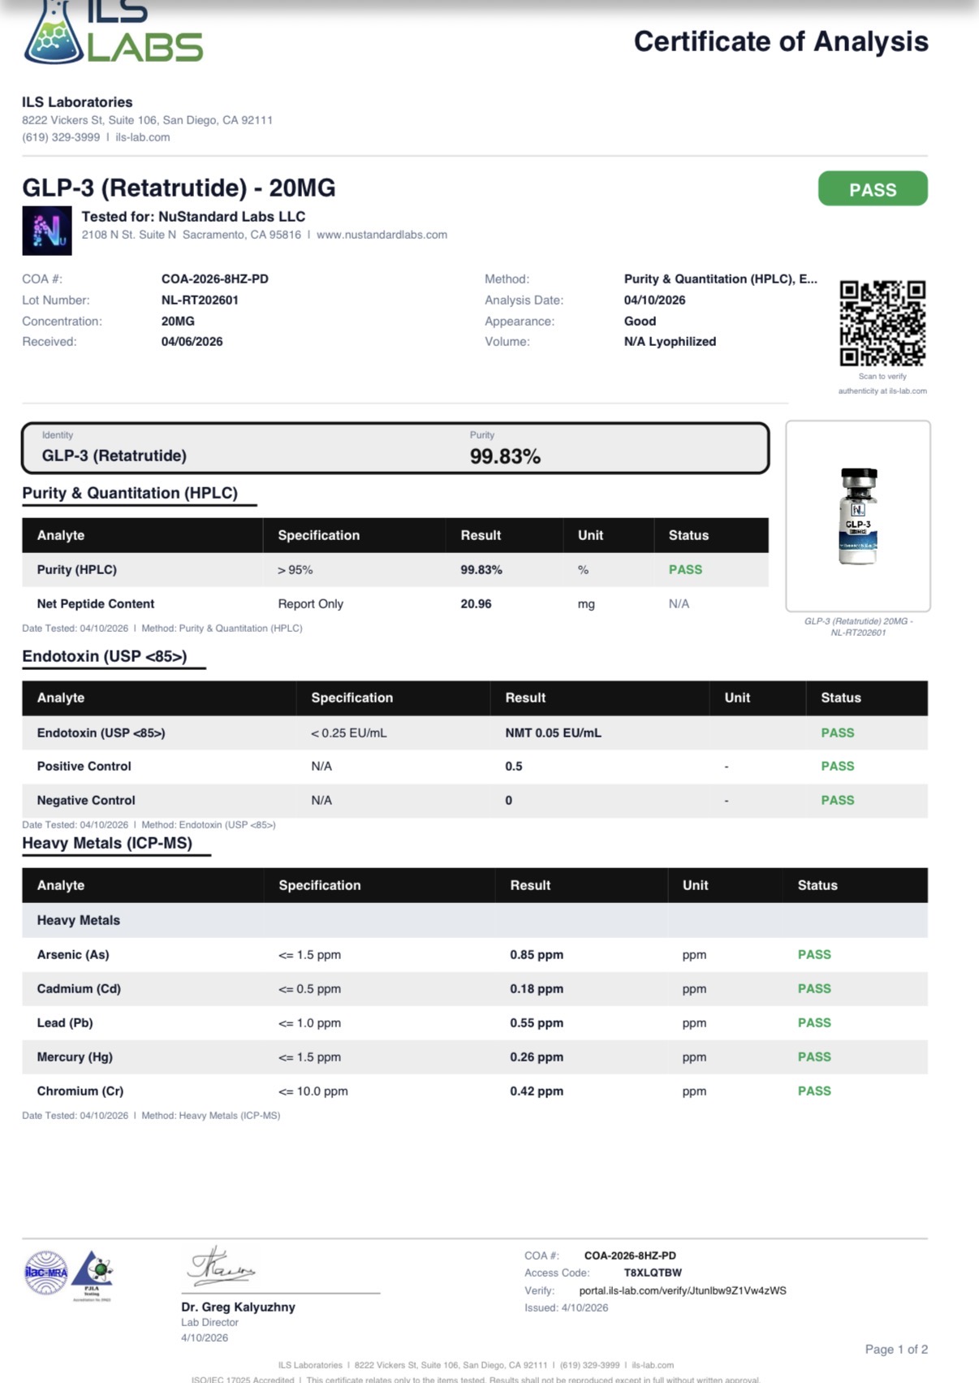Image resolution: width=979 pixels, height=1383 pixels.
Task: Click the QR code for verification
Action: point(882,323)
